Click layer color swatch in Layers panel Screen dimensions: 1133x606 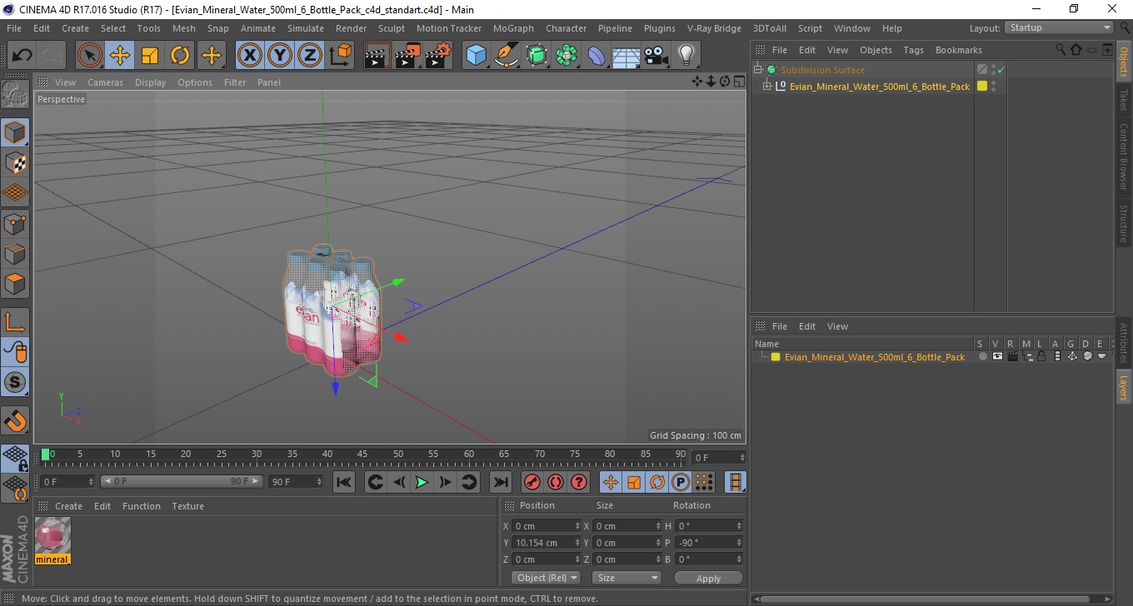(776, 356)
